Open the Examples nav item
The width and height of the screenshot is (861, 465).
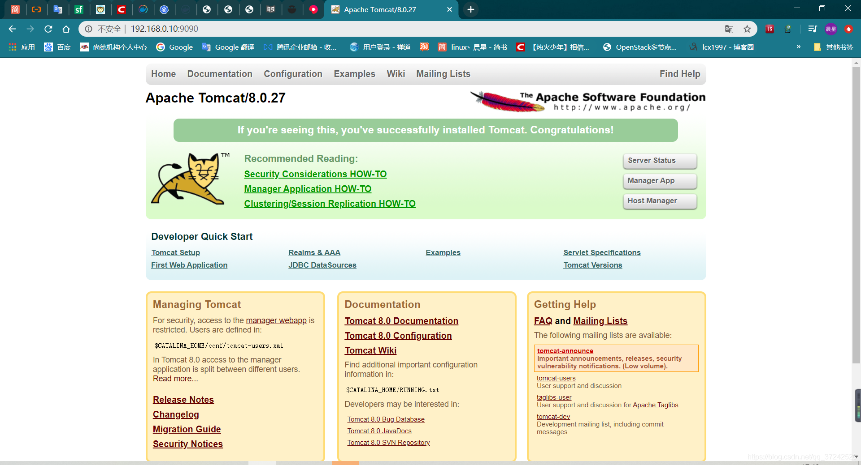point(354,74)
